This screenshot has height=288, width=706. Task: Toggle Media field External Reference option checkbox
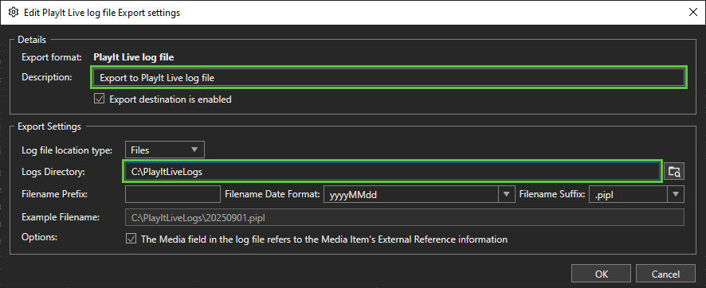pyautogui.click(x=131, y=239)
